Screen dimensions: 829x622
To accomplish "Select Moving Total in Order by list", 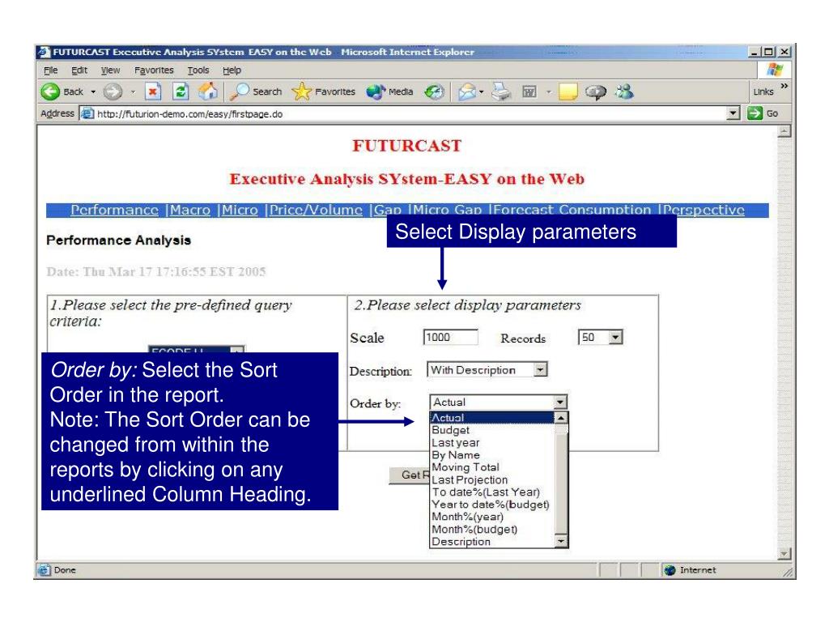I will [492, 467].
